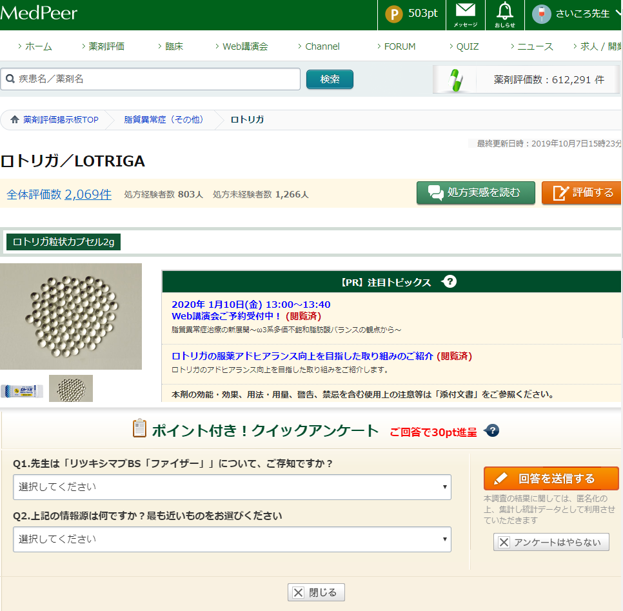Click the 処方経験者数 803人 text
This screenshot has height=611, width=623.
(x=164, y=194)
